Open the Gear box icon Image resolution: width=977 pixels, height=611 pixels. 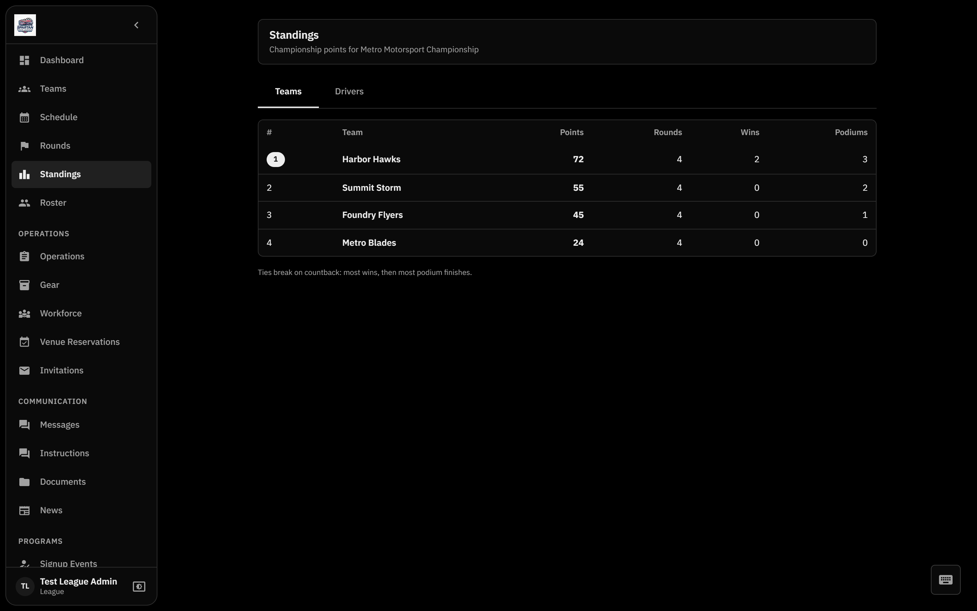coord(24,285)
